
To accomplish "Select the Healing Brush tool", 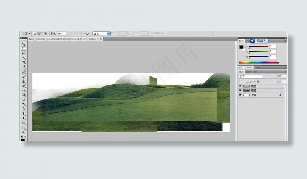I will point(24,72).
